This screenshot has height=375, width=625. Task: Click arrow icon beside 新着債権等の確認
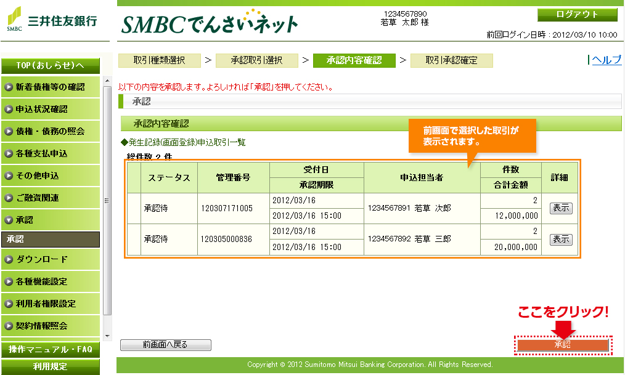pyautogui.click(x=9, y=87)
